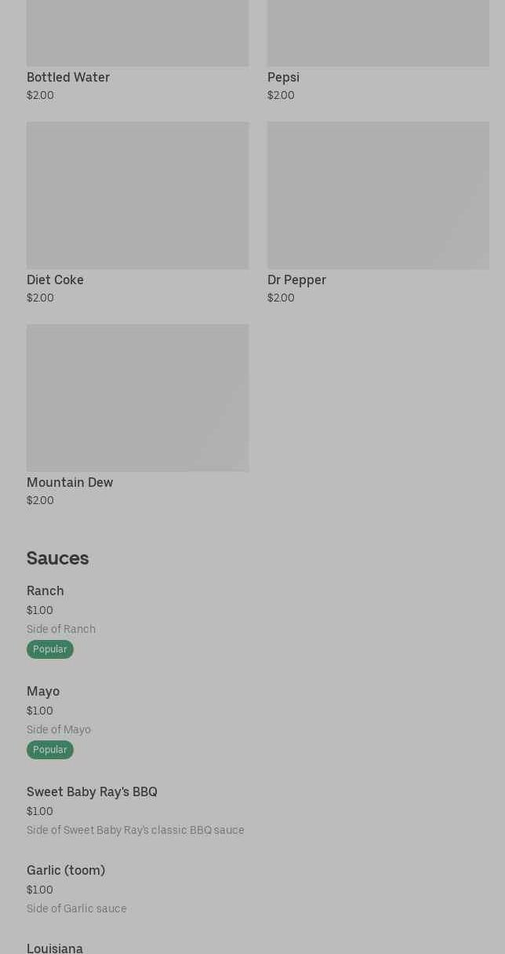
Task: Click the Popular badge under Ranch
Action: [x=50, y=649]
